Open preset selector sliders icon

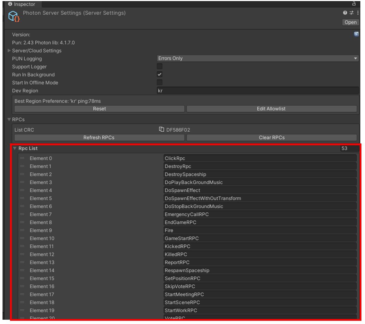pos(351,13)
